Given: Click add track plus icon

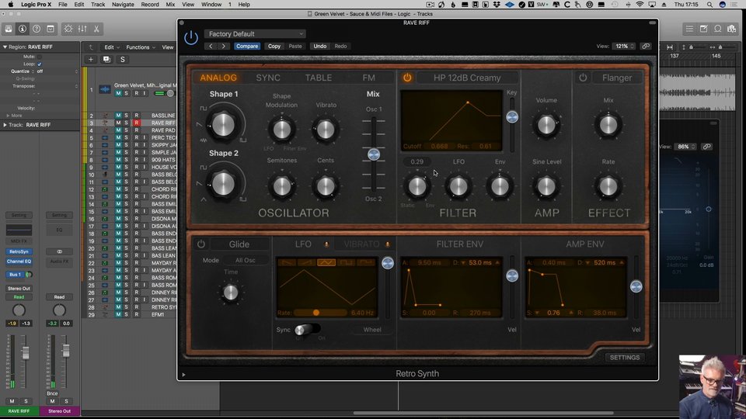Looking at the screenshot, I should [x=90, y=60].
